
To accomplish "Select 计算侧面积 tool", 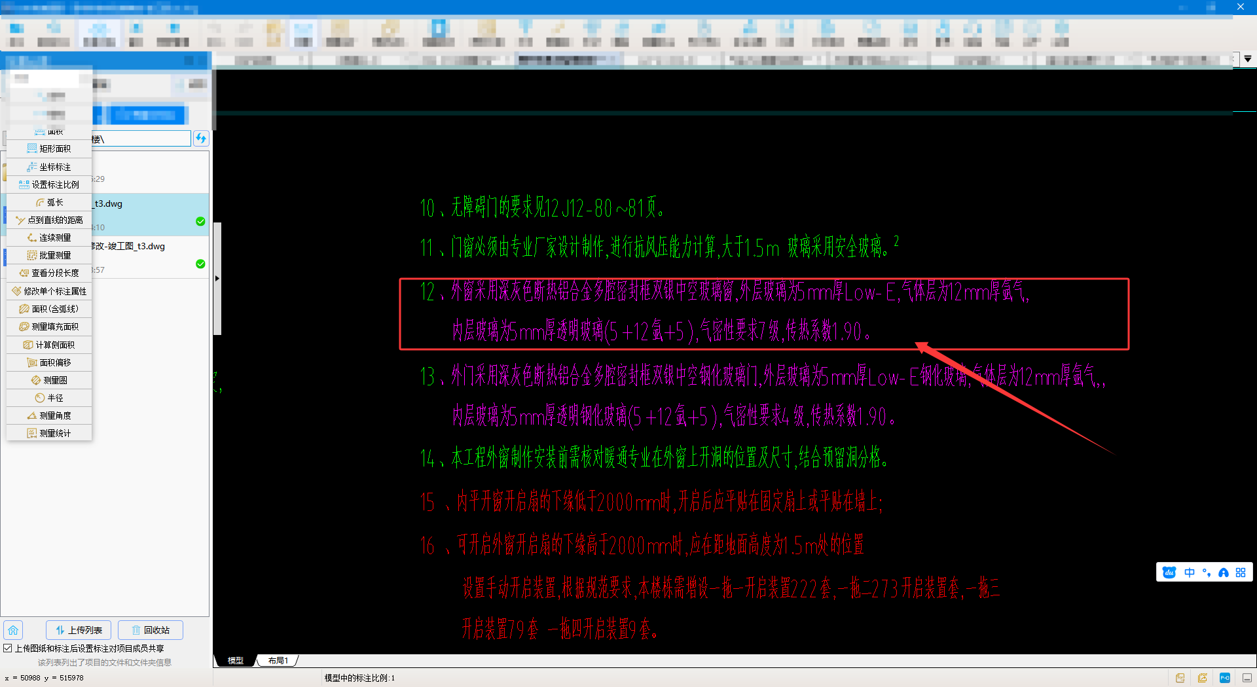I will (49, 345).
